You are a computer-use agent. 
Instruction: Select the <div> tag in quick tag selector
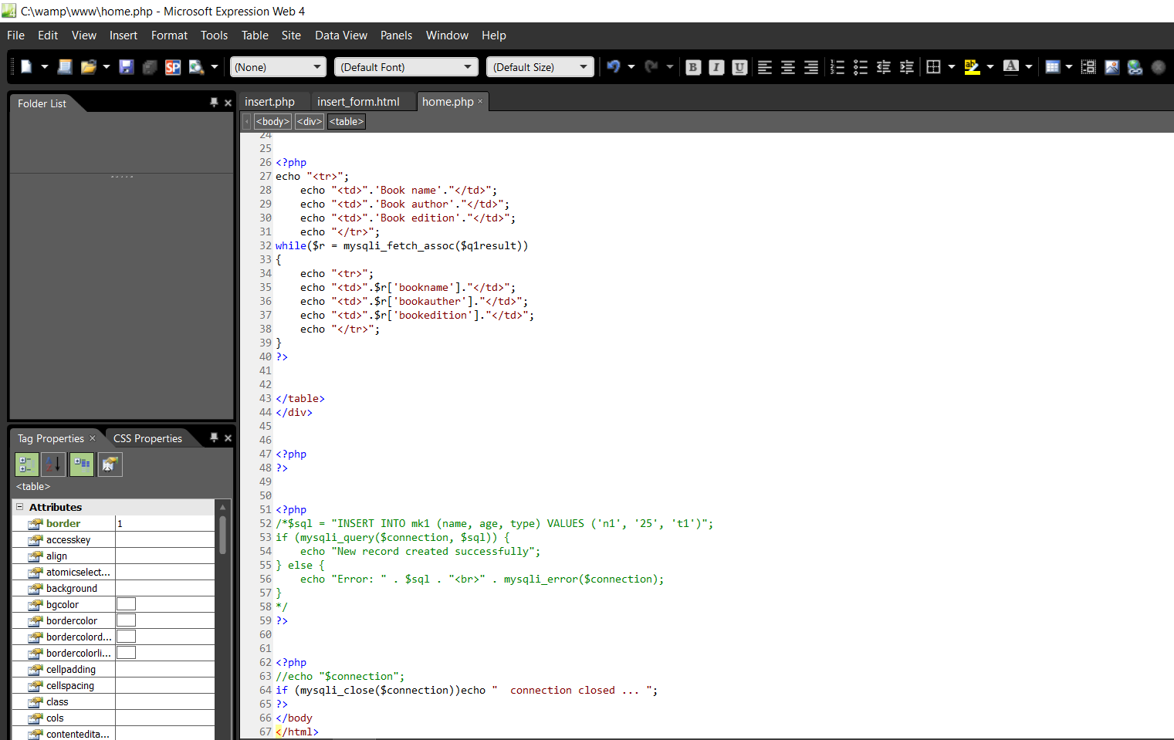click(310, 122)
